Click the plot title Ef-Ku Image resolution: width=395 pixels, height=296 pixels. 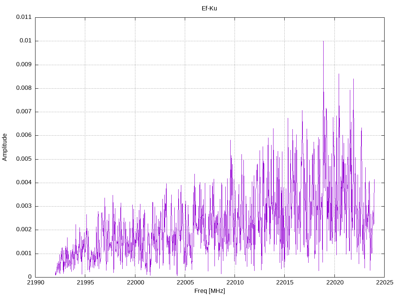tap(209, 8)
